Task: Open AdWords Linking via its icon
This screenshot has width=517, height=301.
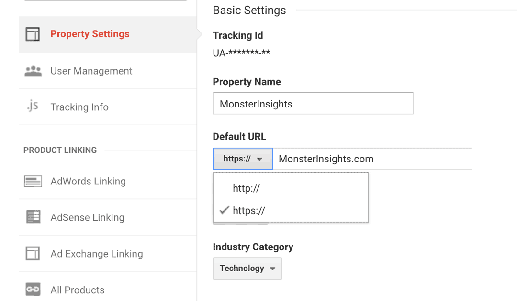Action: 33,181
